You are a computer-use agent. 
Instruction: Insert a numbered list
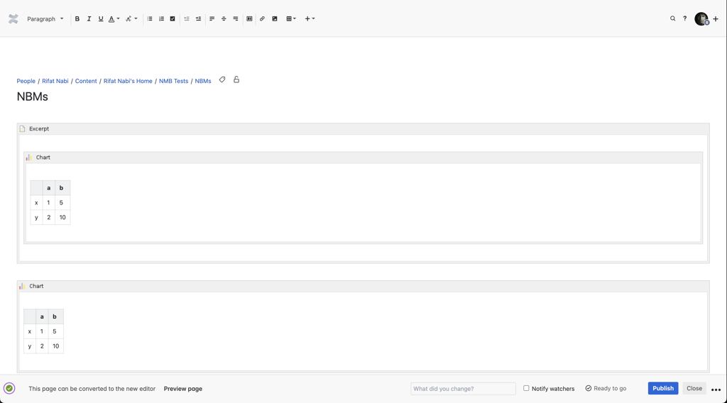click(161, 19)
